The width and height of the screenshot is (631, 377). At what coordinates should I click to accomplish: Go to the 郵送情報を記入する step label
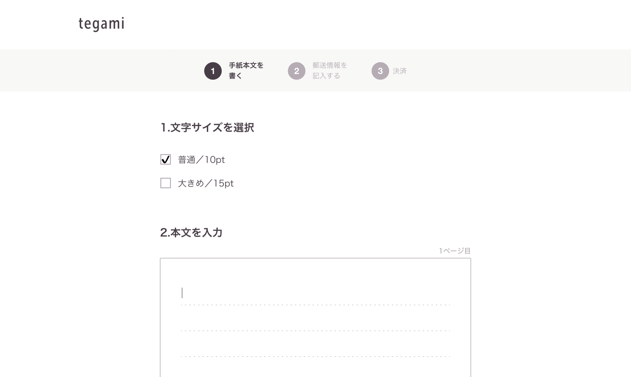tap(330, 70)
